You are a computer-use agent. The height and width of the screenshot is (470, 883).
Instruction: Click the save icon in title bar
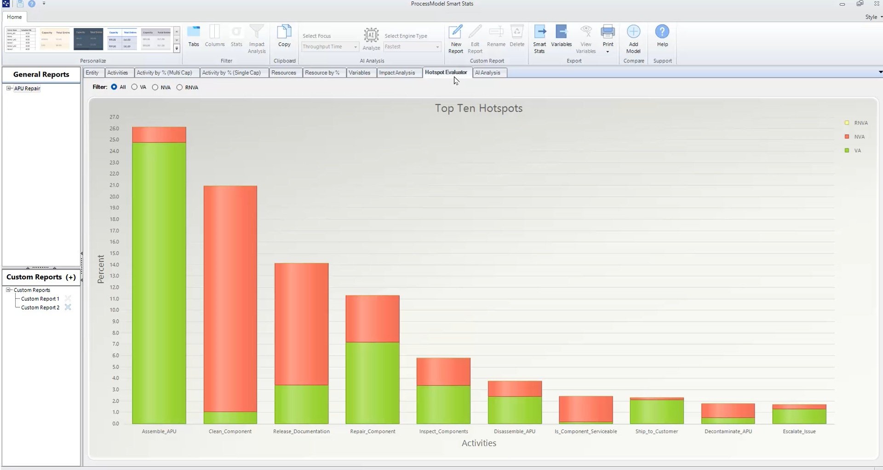tap(20, 4)
